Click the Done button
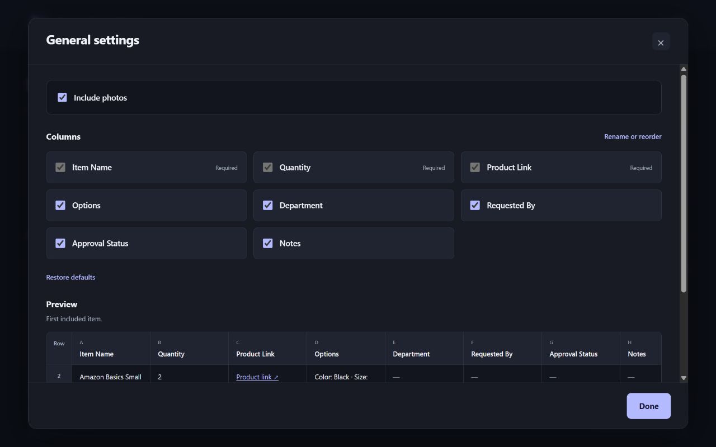Image resolution: width=716 pixels, height=447 pixels. [x=649, y=406]
